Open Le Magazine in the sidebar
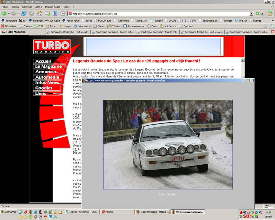This screenshot has height=220, width=275. point(49,66)
